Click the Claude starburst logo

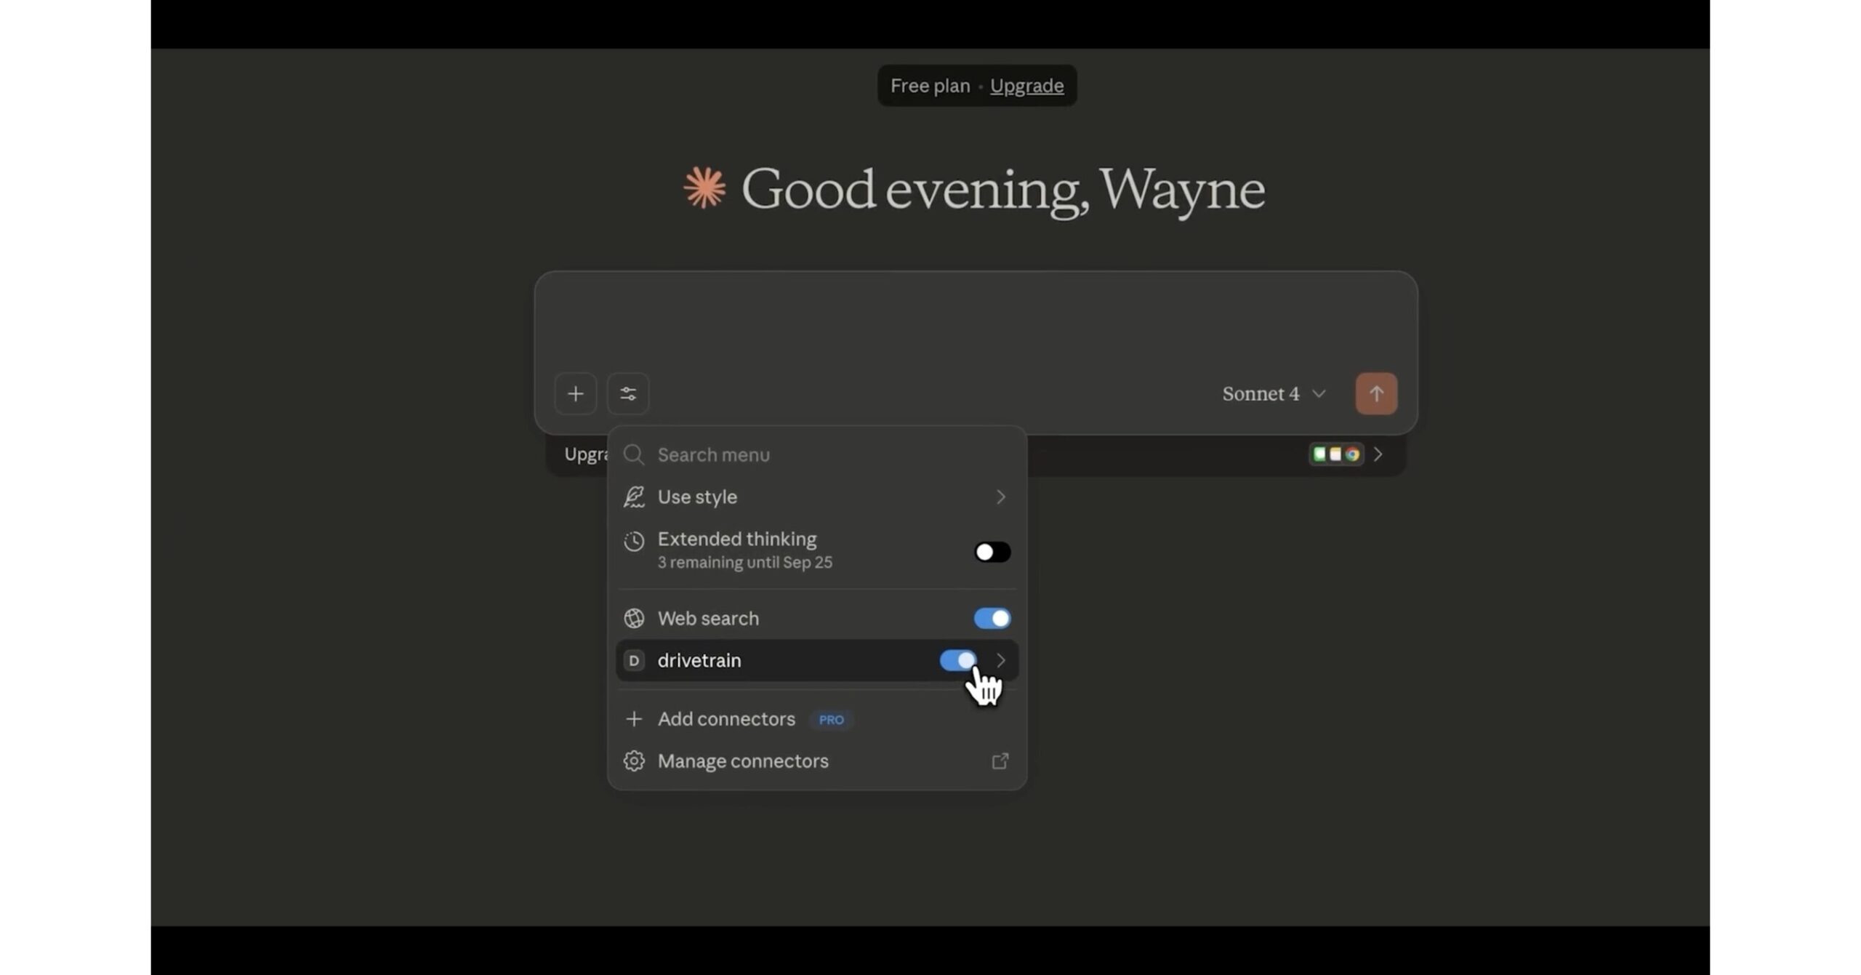coord(704,188)
